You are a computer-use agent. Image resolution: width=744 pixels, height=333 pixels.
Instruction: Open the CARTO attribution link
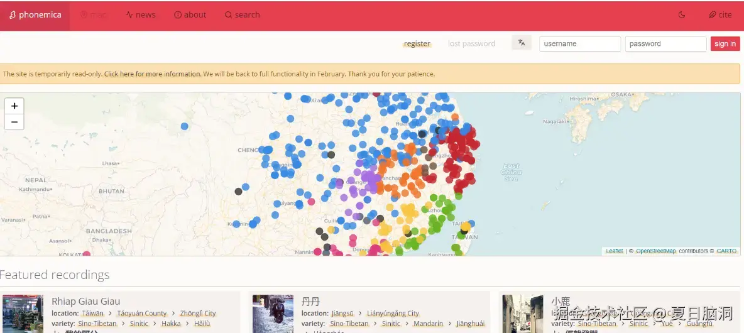click(x=726, y=251)
